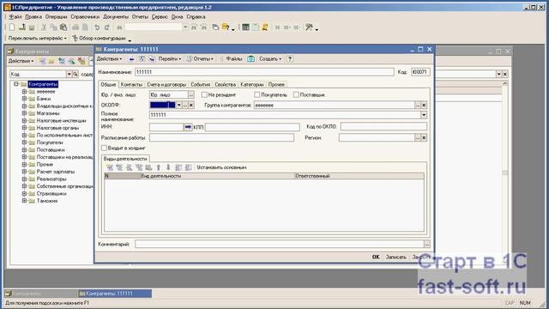Clear the Регион field with X button
Image resolution: width=549 pixels, height=309 pixels.
click(424, 137)
